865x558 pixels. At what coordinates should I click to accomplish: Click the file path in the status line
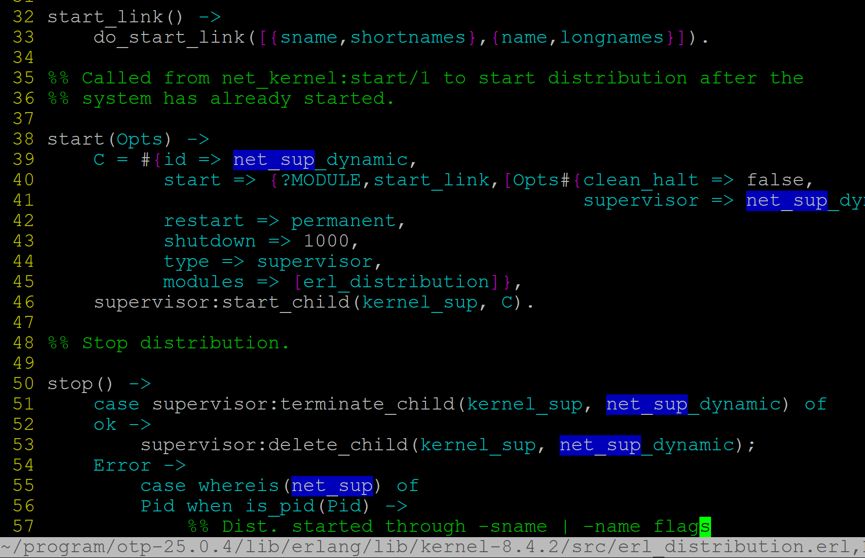click(426, 547)
